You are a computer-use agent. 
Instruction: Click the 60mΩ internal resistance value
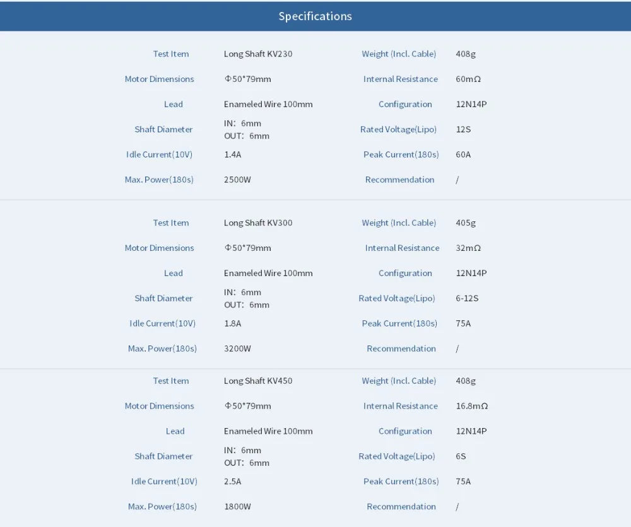468,79
